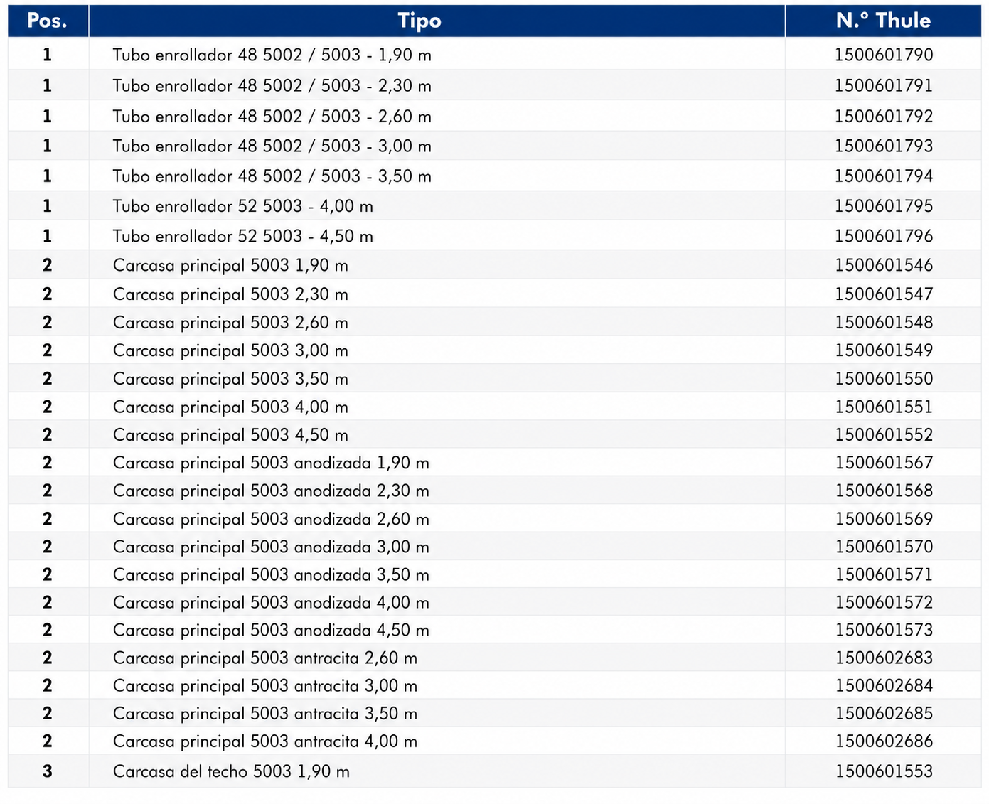This screenshot has width=989, height=804.
Task: Select part number 1500601568
Action: click(x=884, y=491)
